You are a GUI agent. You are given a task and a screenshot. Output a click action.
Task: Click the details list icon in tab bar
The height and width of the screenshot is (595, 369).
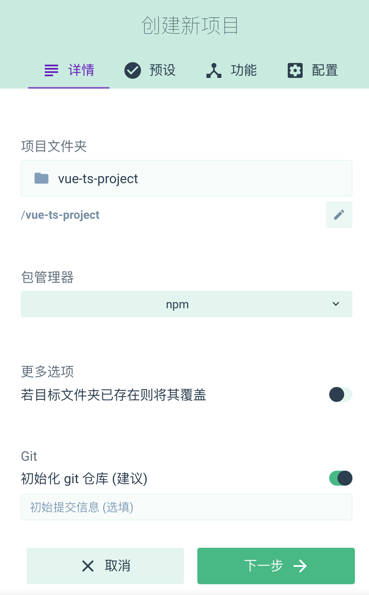pyautogui.click(x=51, y=70)
